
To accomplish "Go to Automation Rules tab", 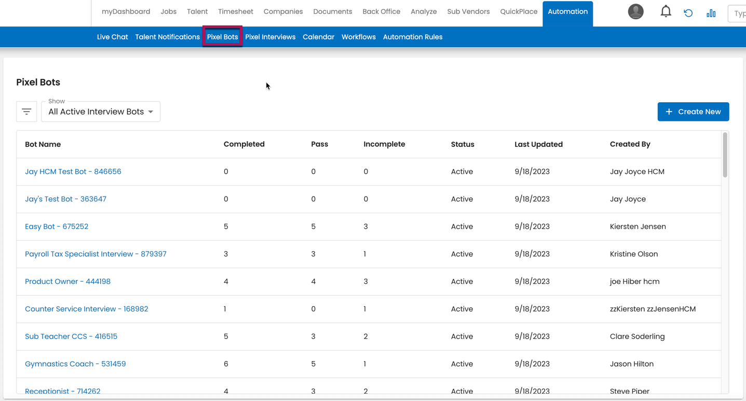I will click(x=412, y=37).
